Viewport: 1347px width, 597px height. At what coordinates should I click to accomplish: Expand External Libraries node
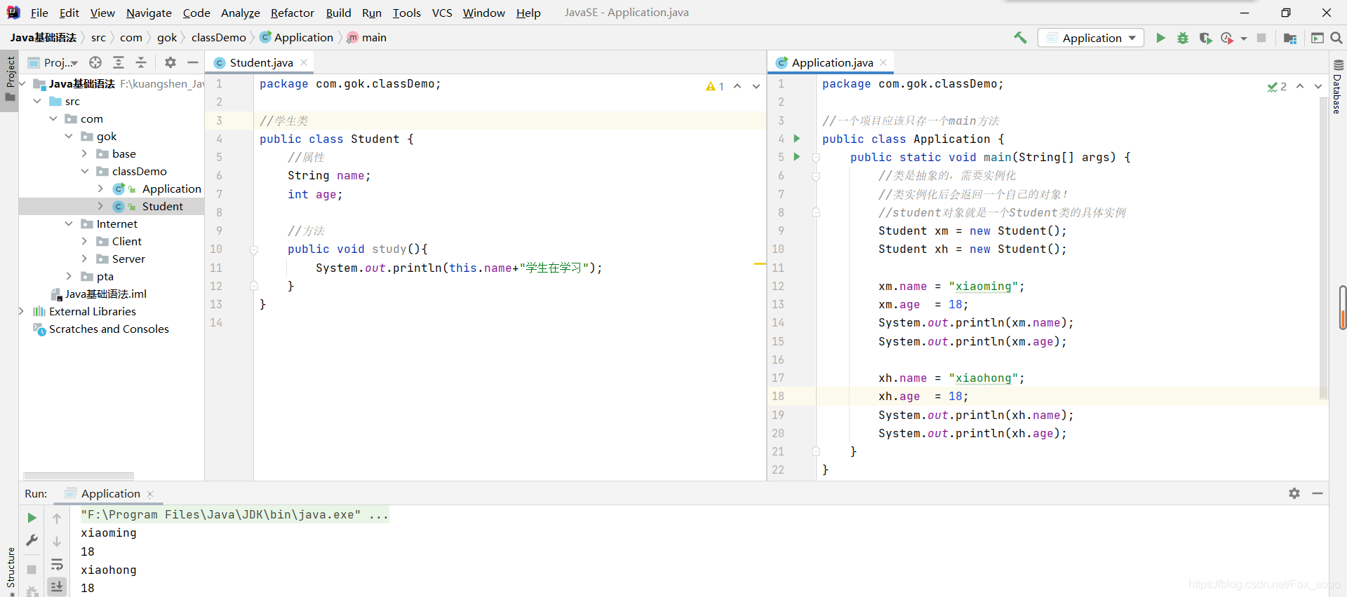(x=21, y=311)
